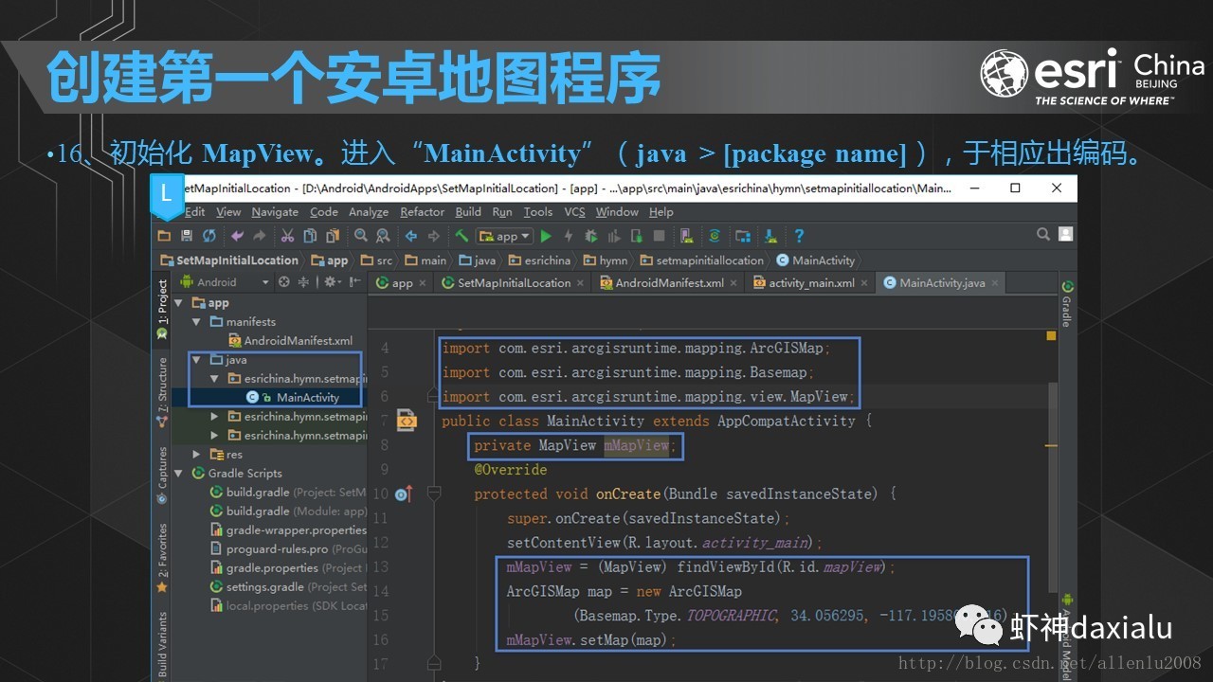This screenshot has height=682, width=1213.
Task: Click the yellow inspection status square indicator
Action: tap(1051, 335)
